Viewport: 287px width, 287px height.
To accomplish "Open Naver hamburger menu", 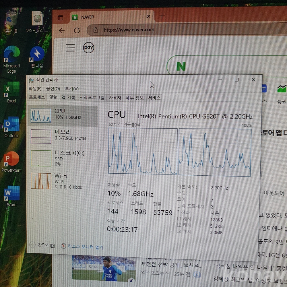I will pos(70,48).
